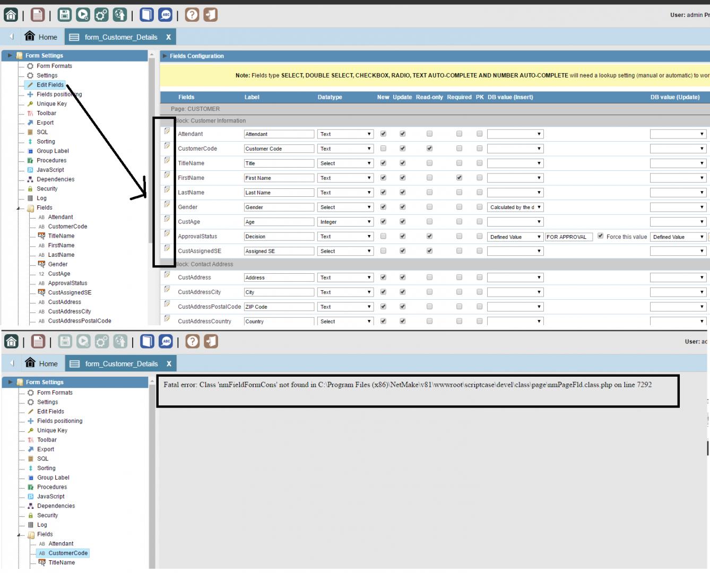
Task: Toggle the Read-only checkbox for the CustomerCode row
Action: click(430, 149)
